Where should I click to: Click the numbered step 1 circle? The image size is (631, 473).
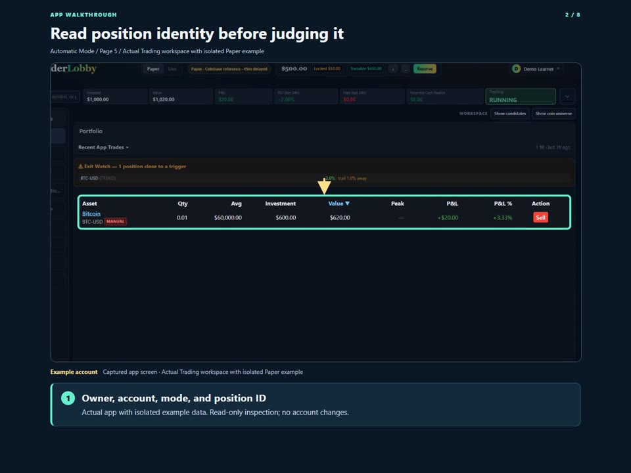point(68,398)
